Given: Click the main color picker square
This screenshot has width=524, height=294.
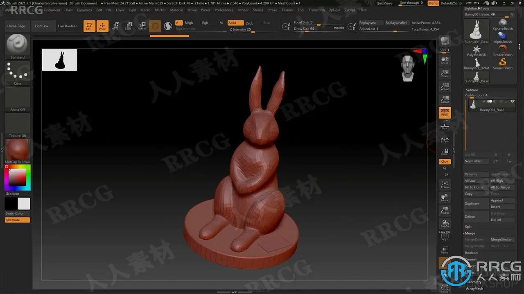Looking at the screenshot, I should [18, 178].
